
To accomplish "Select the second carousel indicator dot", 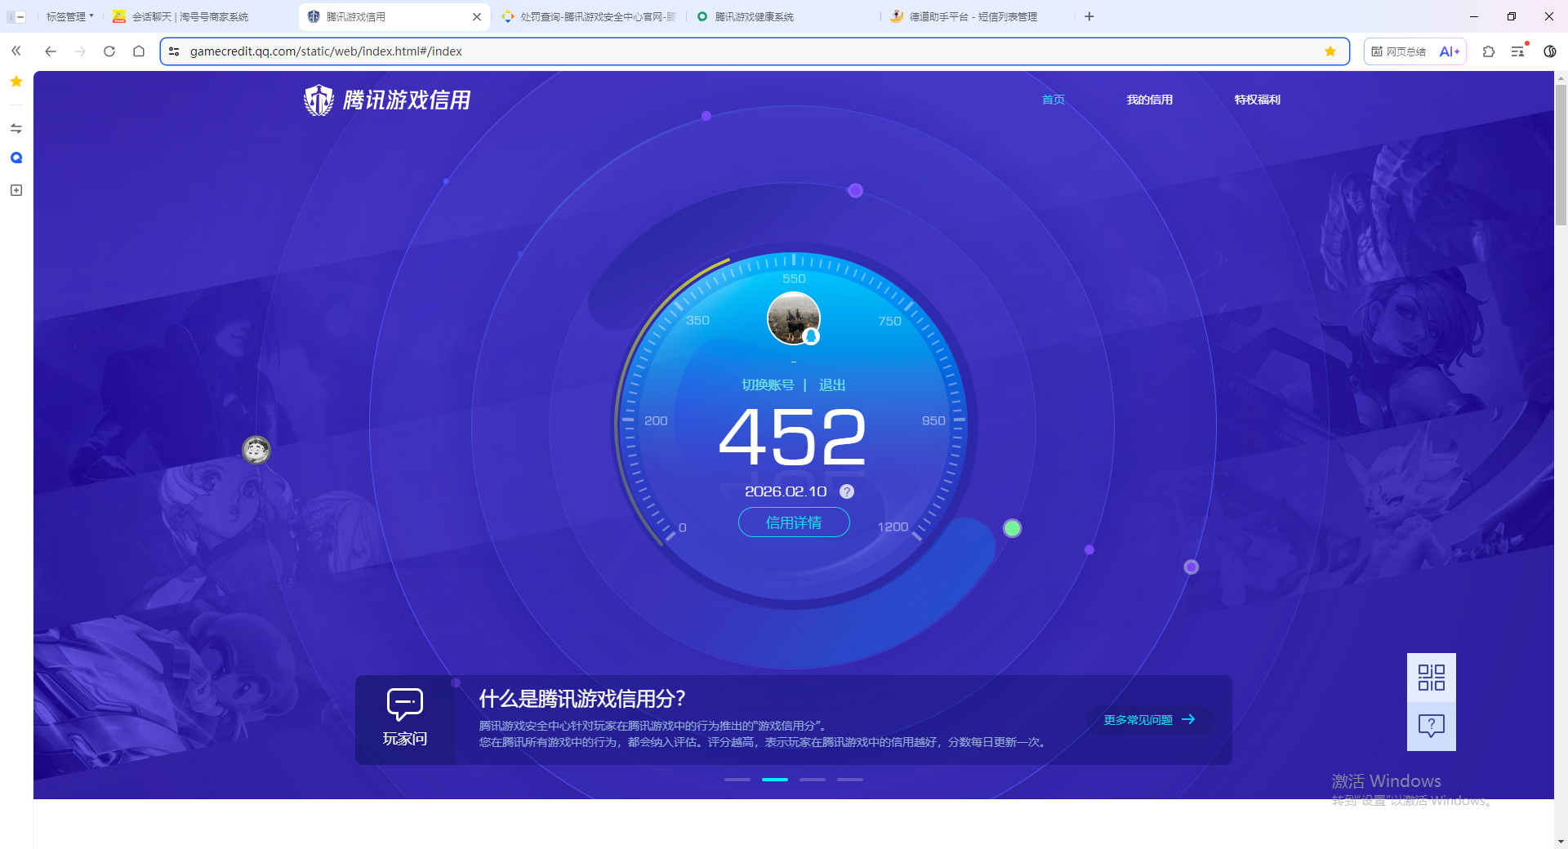I will 775,779.
